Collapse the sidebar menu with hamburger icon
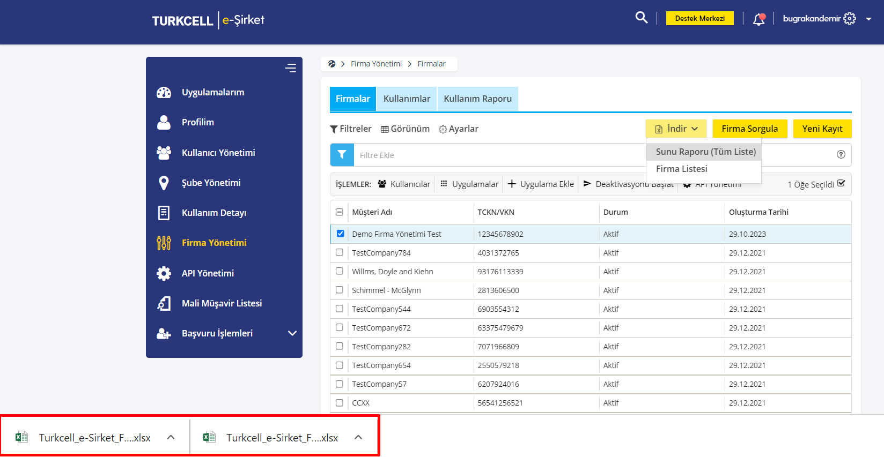Image resolution: width=884 pixels, height=457 pixels. point(291,68)
